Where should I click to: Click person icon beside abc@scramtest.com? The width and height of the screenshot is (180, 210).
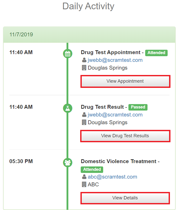point(84,177)
